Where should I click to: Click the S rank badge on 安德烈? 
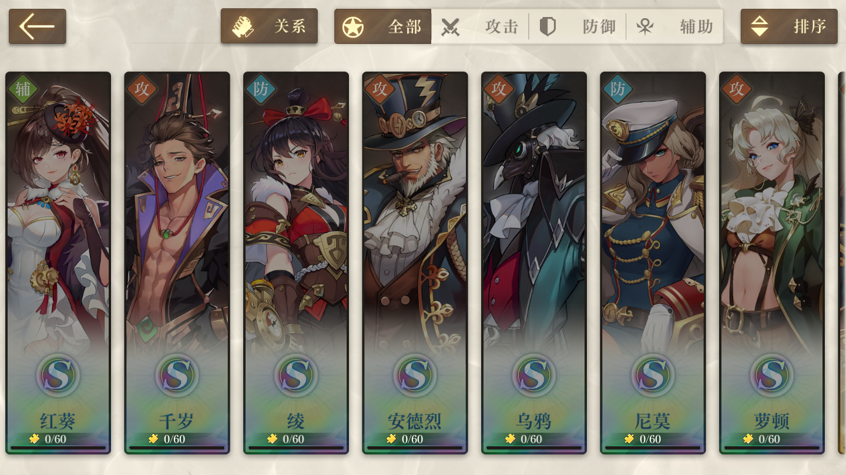pos(415,374)
